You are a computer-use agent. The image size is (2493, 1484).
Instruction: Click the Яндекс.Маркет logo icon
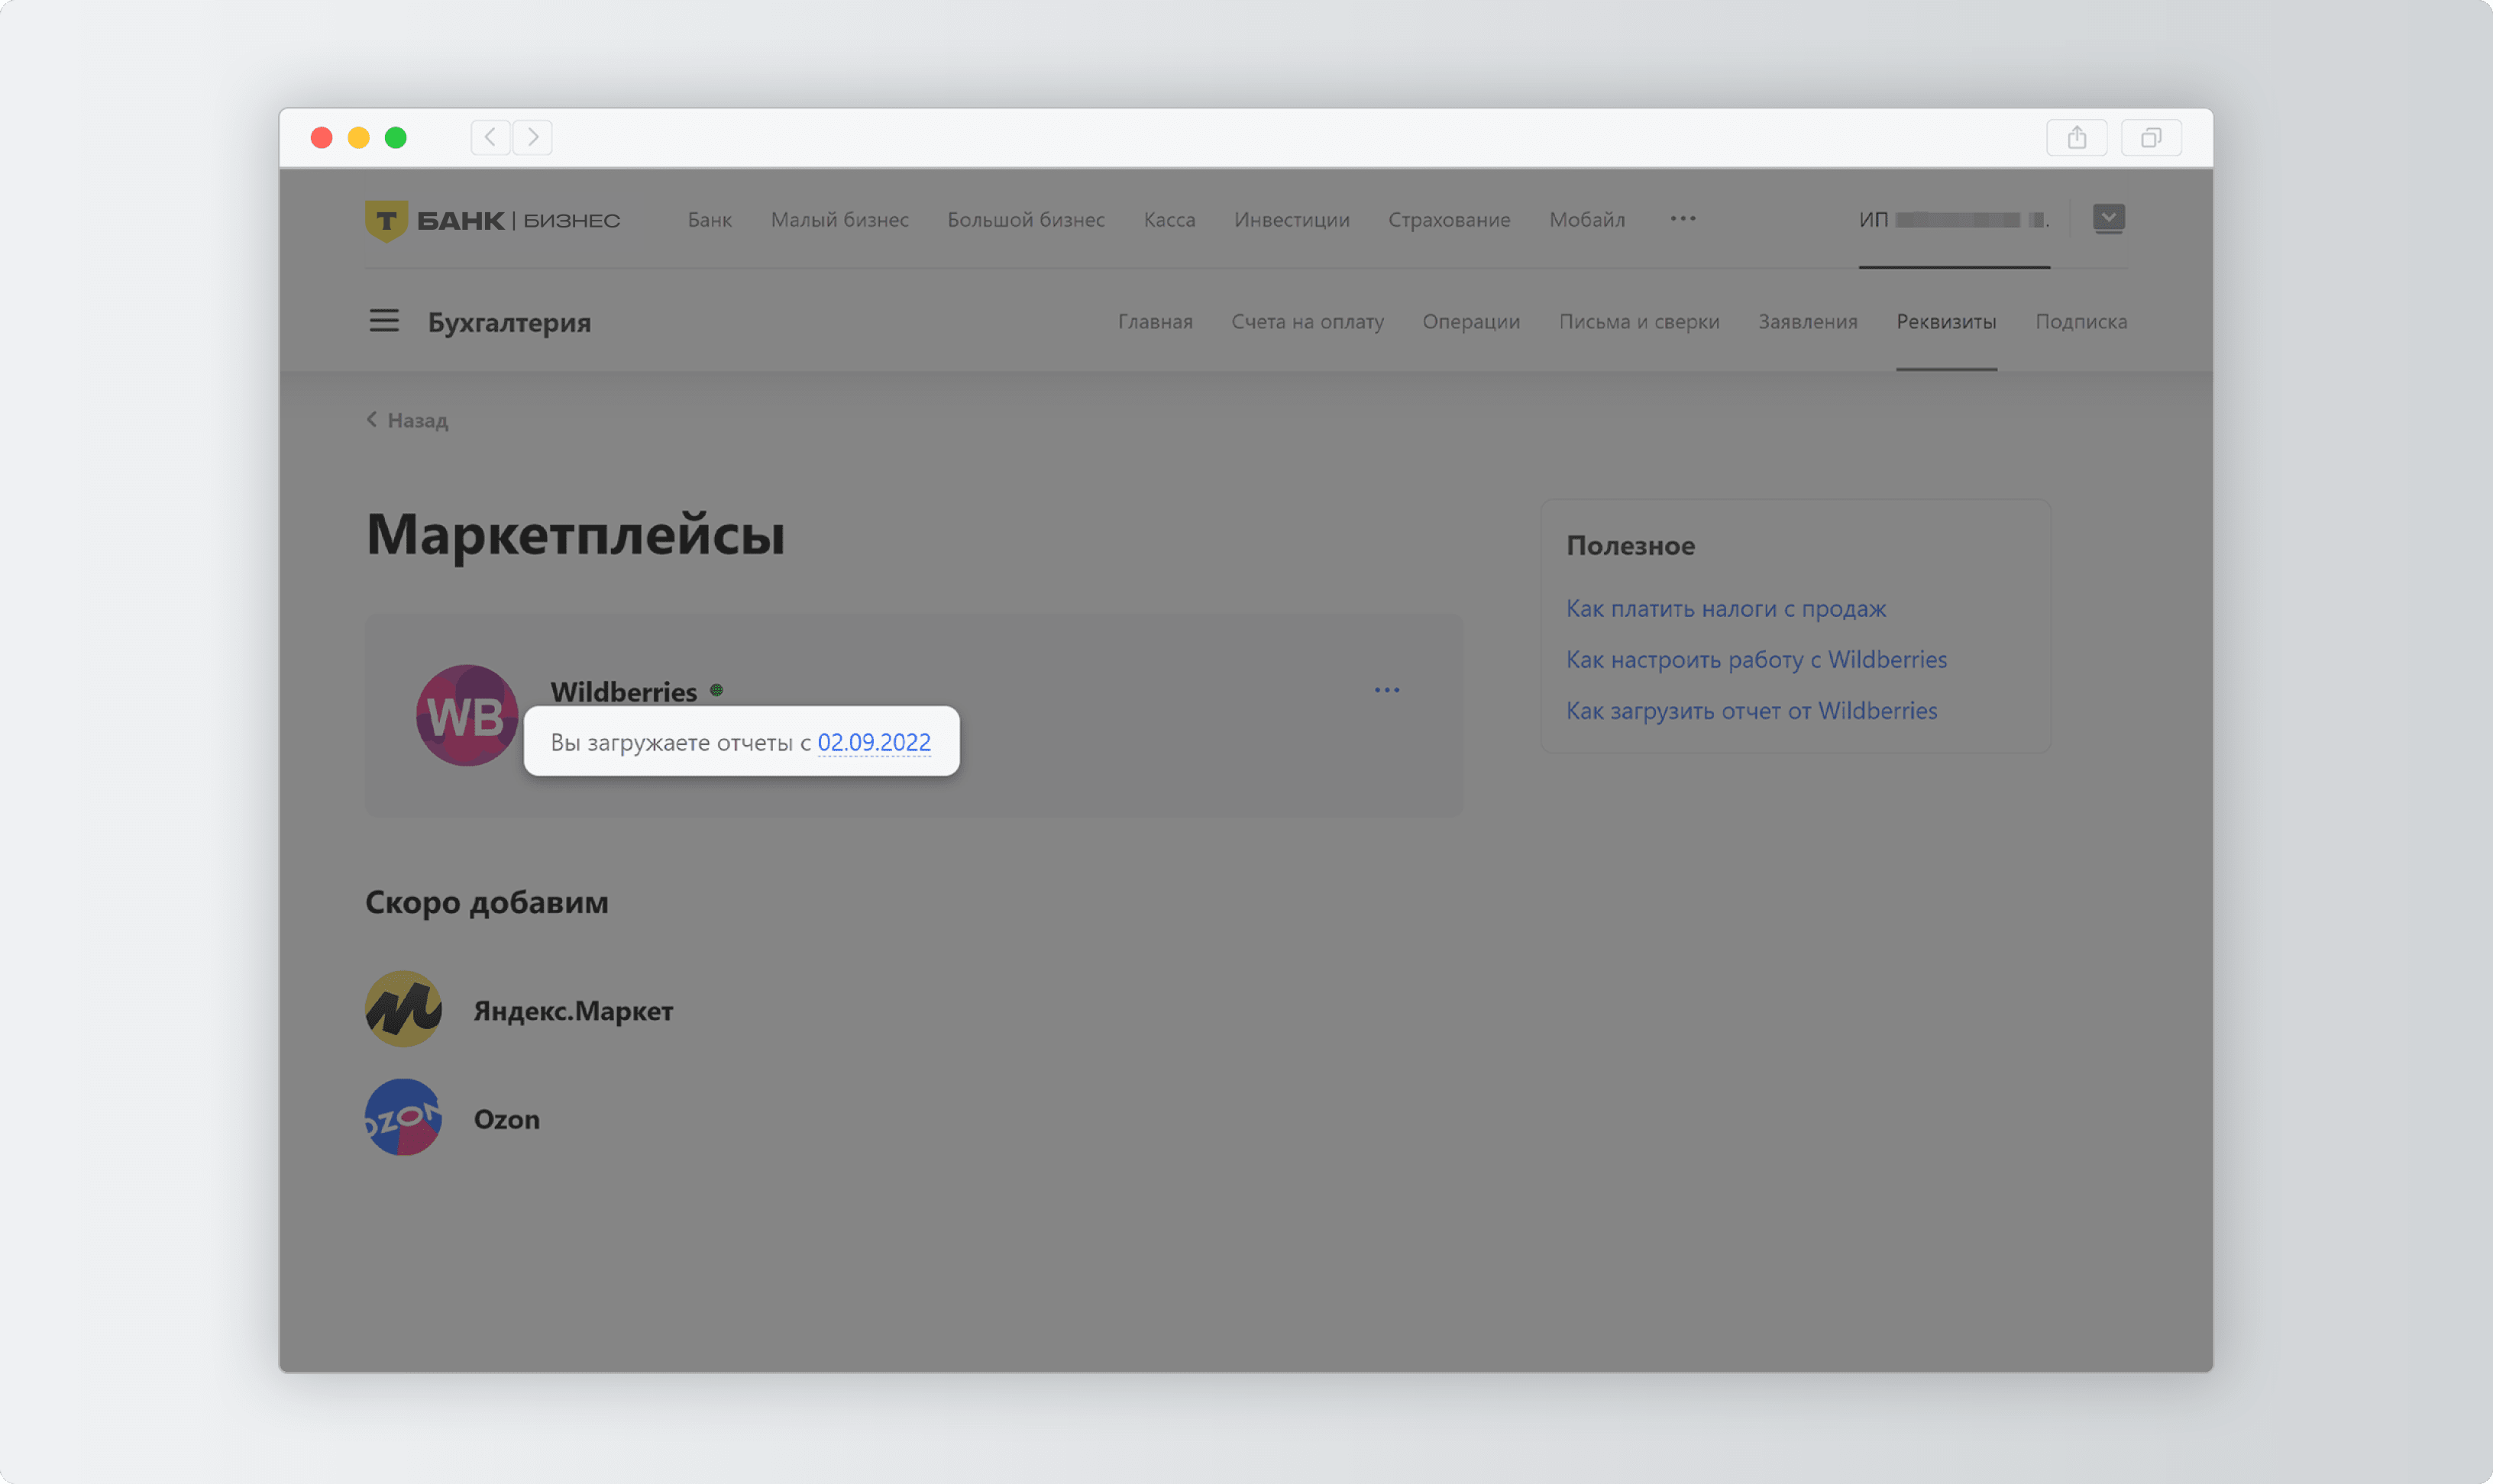pyautogui.click(x=403, y=1010)
